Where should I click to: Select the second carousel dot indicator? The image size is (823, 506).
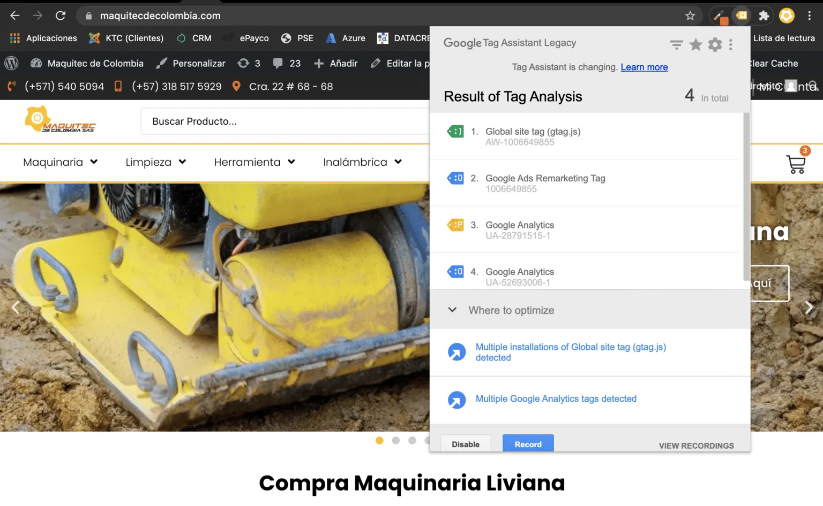point(396,440)
